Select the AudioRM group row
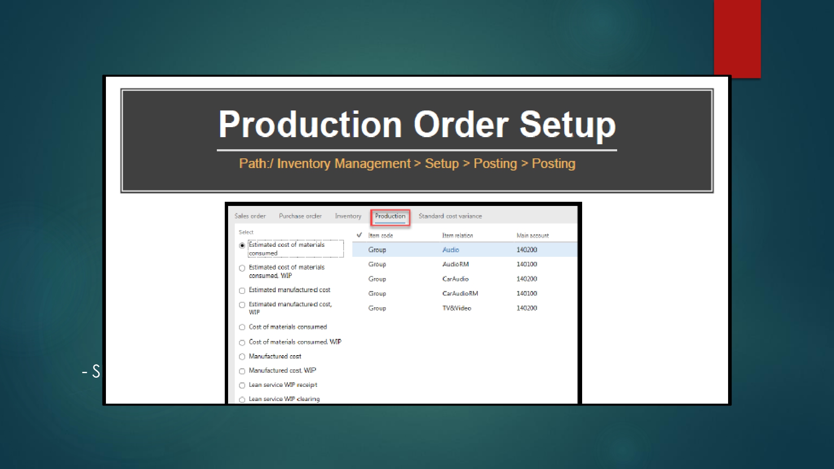834x469 pixels. tap(377, 264)
